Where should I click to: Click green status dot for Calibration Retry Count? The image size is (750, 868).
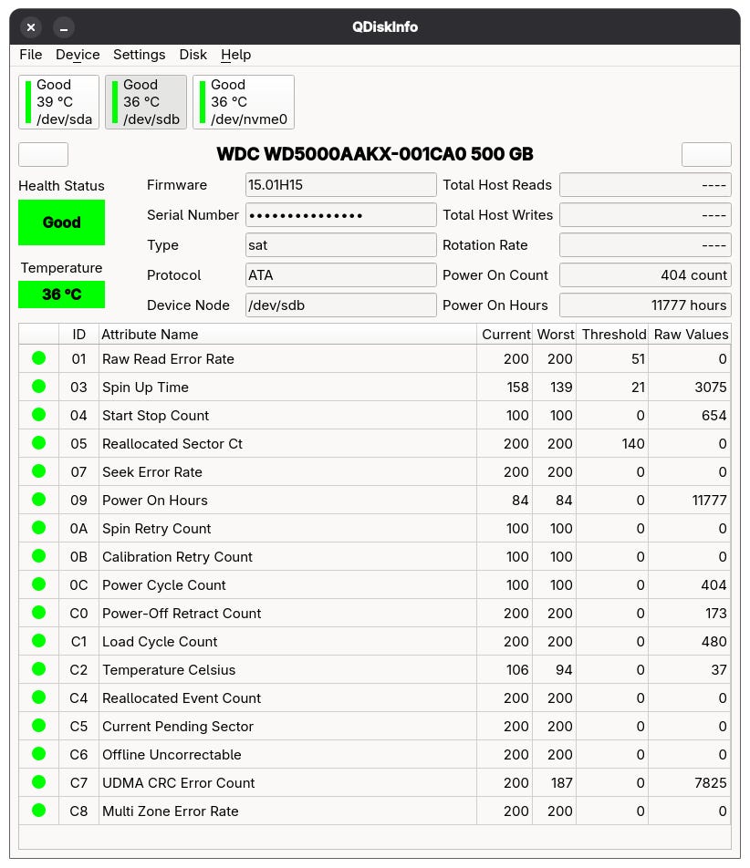tap(38, 556)
